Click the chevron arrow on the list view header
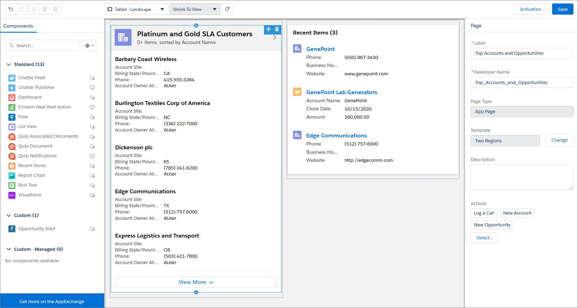The image size is (578, 308). click(275, 37)
